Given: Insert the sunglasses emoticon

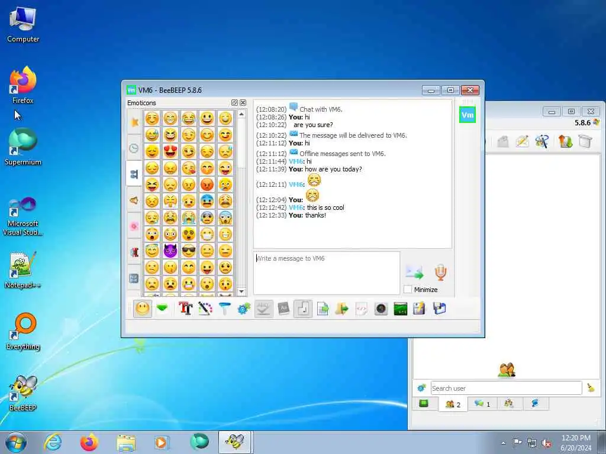Looking at the screenshot, I should [x=189, y=251].
